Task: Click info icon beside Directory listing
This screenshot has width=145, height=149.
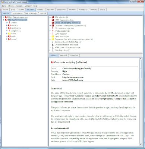Action: pos(53,50)
